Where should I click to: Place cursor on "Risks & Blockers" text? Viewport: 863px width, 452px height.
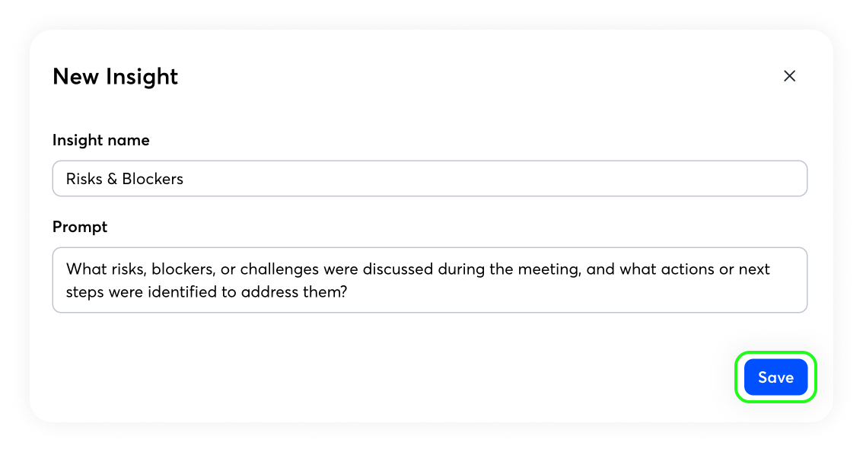pyautogui.click(x=125, y=180)
